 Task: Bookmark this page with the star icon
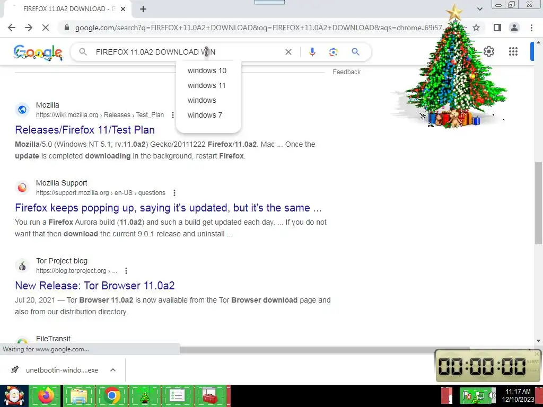[x=476, y=28]
